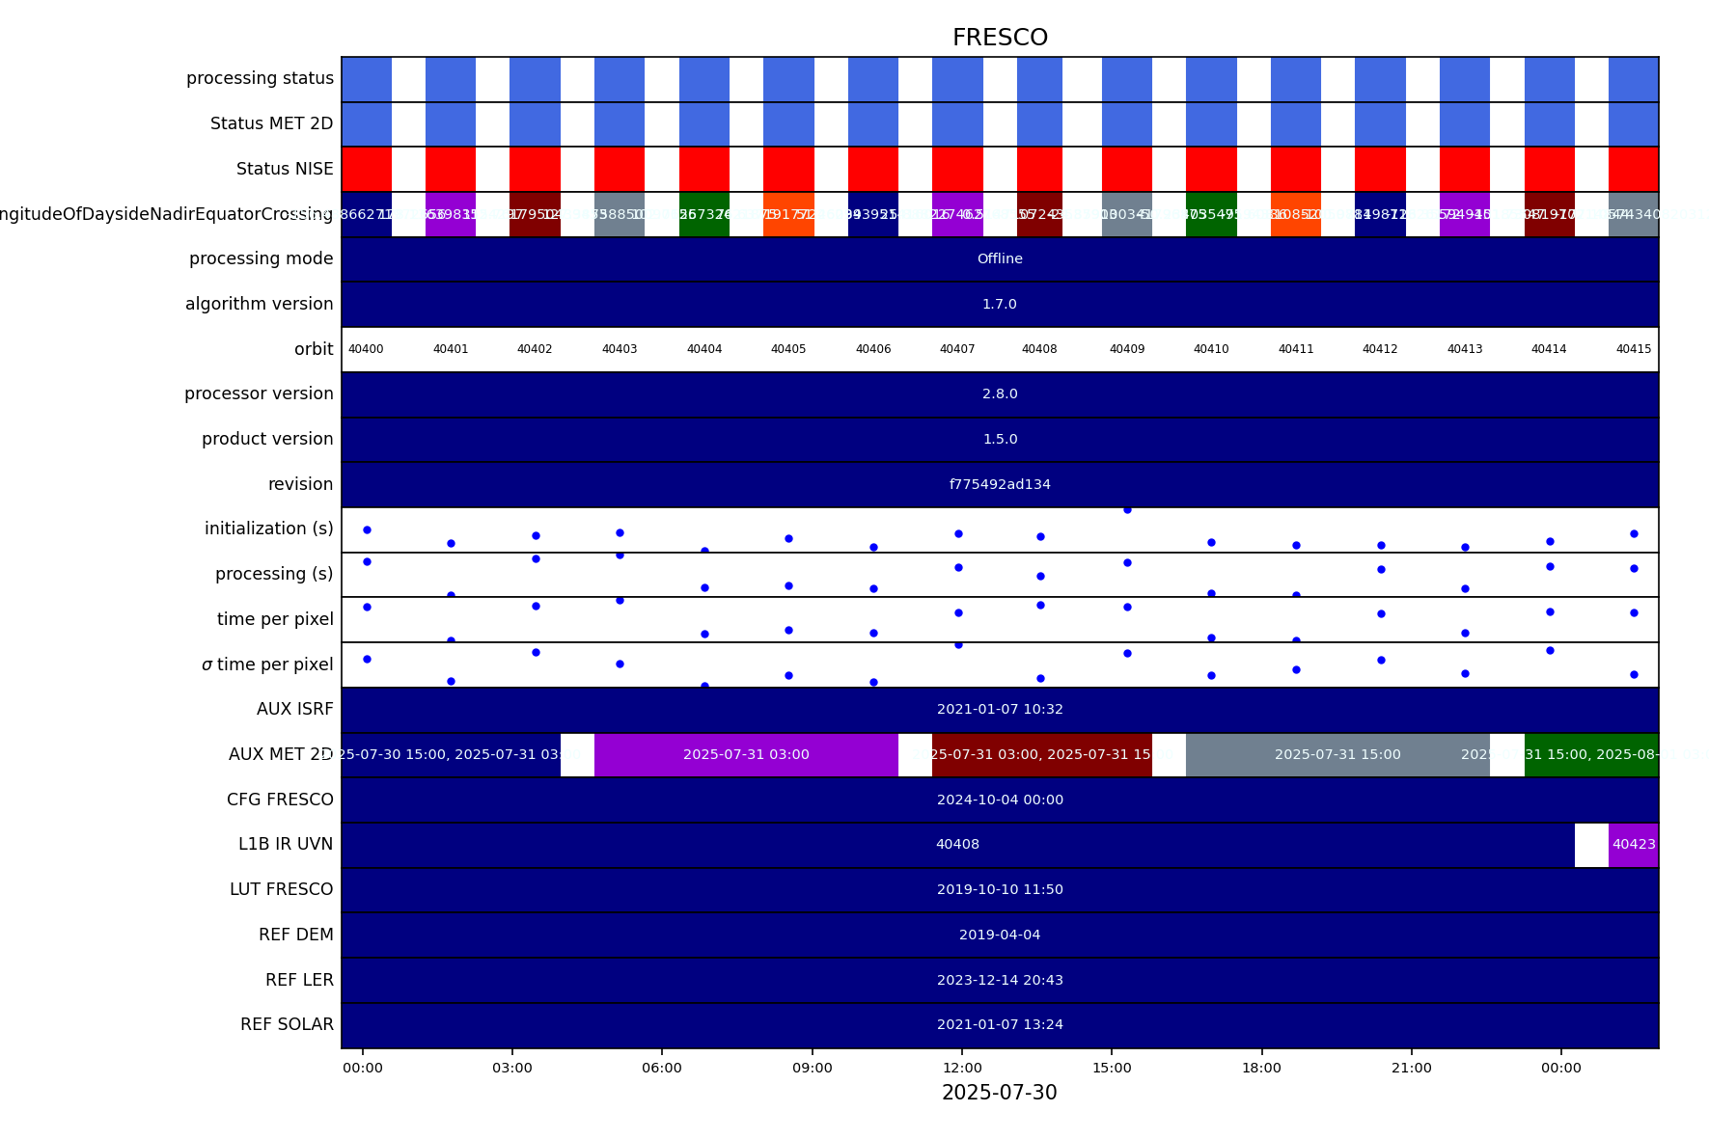Screen dimensions: 1709x1139
Task: Click the 1.5.0 product version value
Action: tap(999, 440)
